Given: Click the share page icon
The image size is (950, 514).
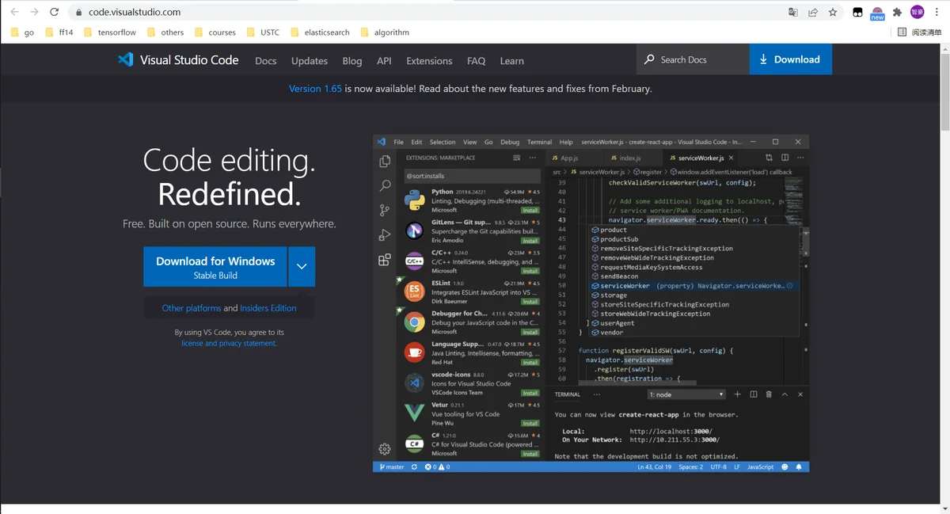Looking at the screenshot, I should 813,13.
